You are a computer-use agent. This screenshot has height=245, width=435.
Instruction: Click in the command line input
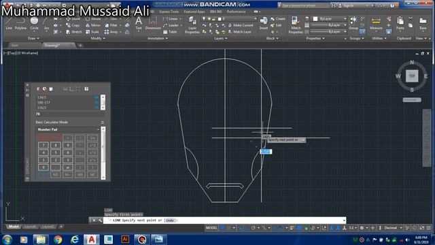(x=225, y=220)
